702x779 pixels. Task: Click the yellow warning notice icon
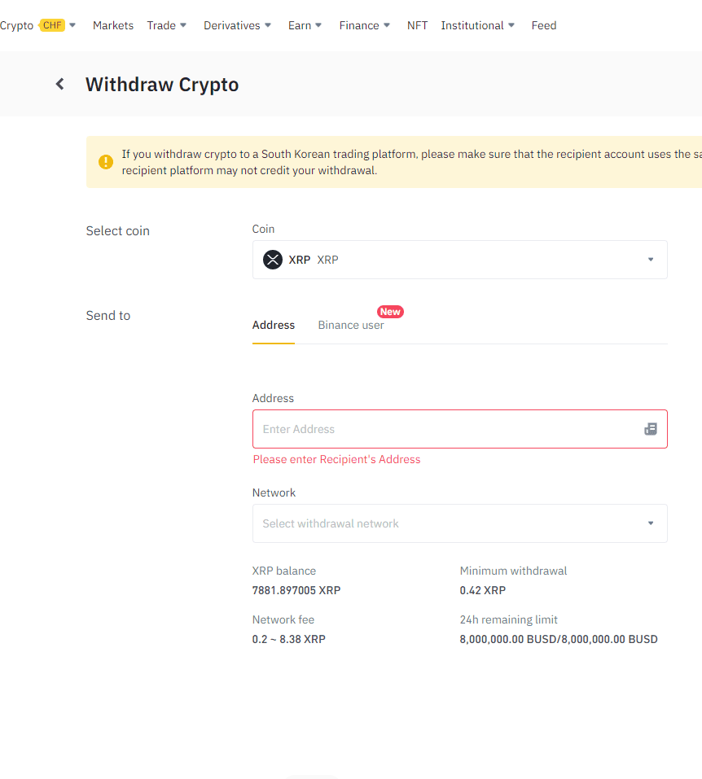click(106, 162)
